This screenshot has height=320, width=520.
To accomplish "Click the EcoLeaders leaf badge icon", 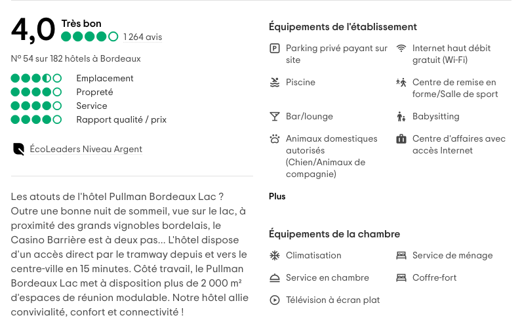I will pyautogui.click(x=18, y=150).
